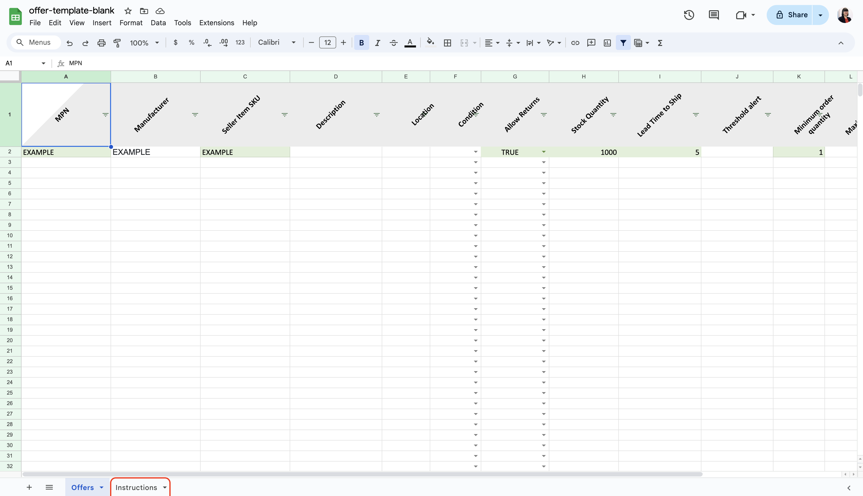Click the paint format roller icon
The height and width of the screenshot is (496, 863).
[117, 43]
